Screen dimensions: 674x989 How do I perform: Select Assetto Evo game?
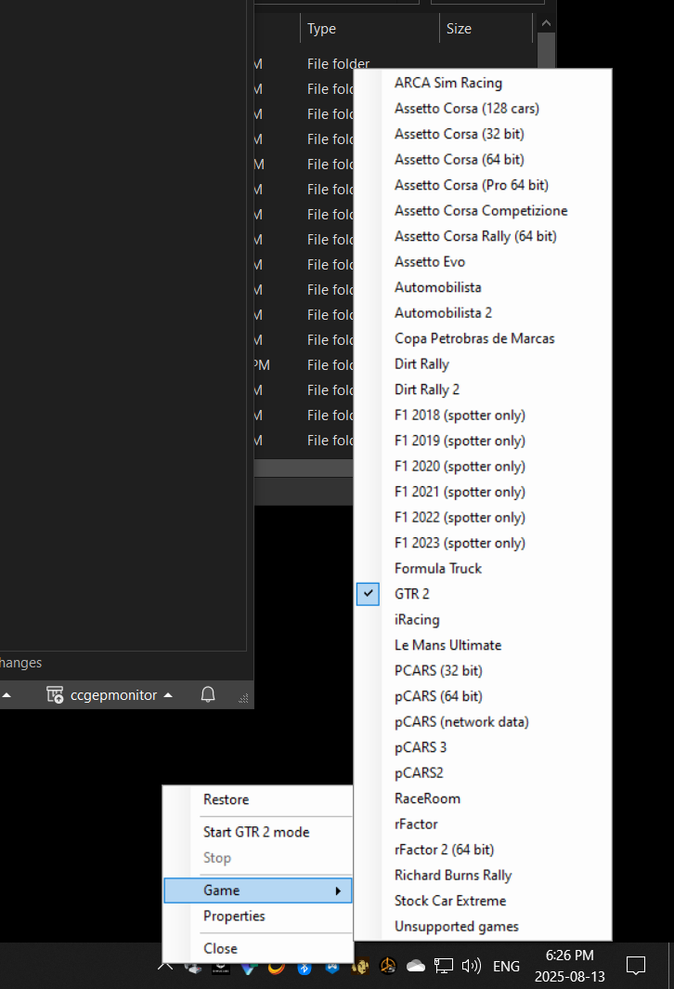point(483,262)
